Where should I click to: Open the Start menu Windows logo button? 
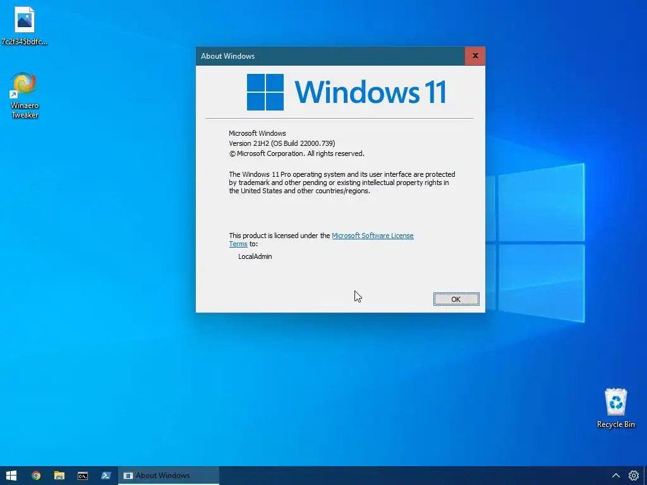(11, 476)
